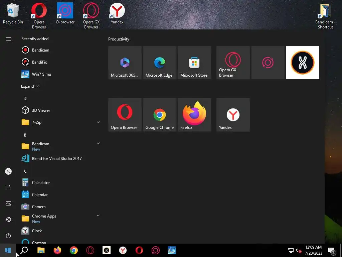Launch Yandex from the taskbar

(123, 250)
